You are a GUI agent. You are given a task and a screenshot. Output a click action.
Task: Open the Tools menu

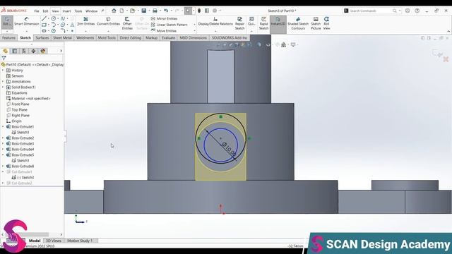78,11
